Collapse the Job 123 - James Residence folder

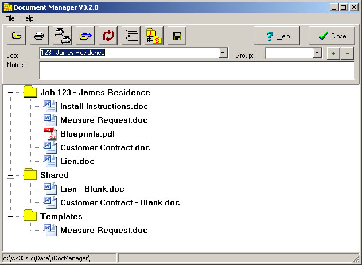pos(10,92)
